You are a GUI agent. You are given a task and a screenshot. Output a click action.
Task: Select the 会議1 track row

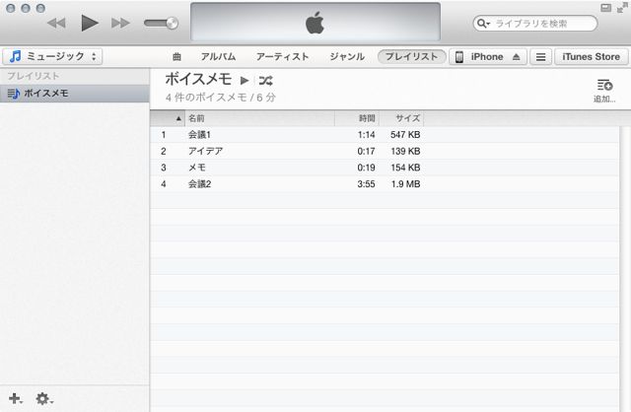[x=385, y=135]
